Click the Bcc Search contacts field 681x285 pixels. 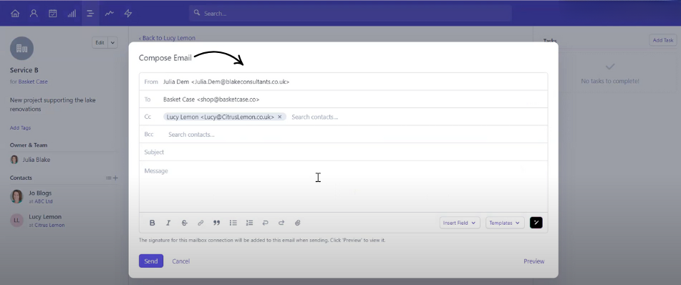[x=191, y=135]
